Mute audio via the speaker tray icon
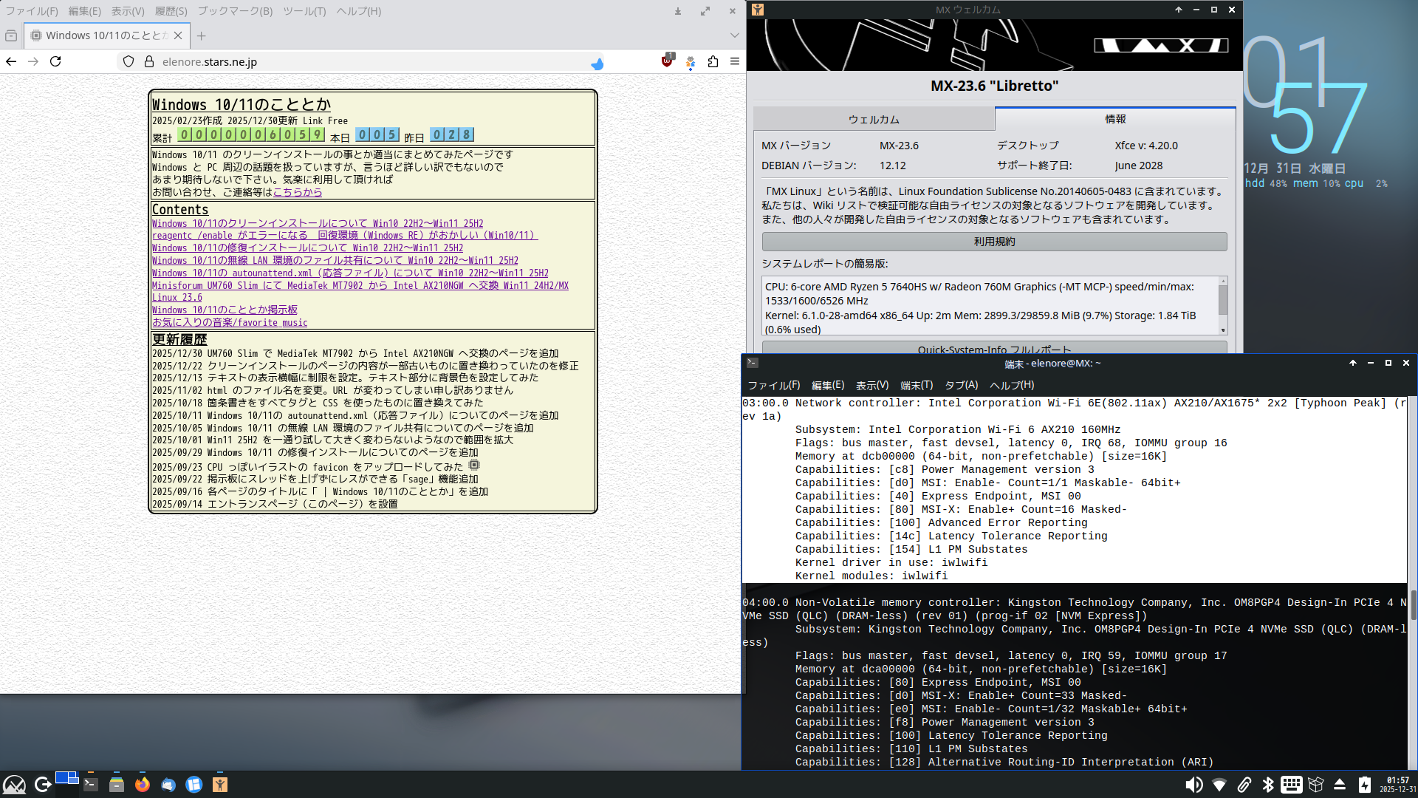Screen dimensions: 1418x798 pyautogui.click(x=1194, y=785)
